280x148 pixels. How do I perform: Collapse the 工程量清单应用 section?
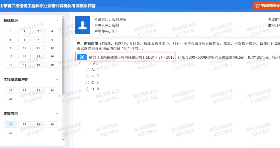[x=57, y=80]
